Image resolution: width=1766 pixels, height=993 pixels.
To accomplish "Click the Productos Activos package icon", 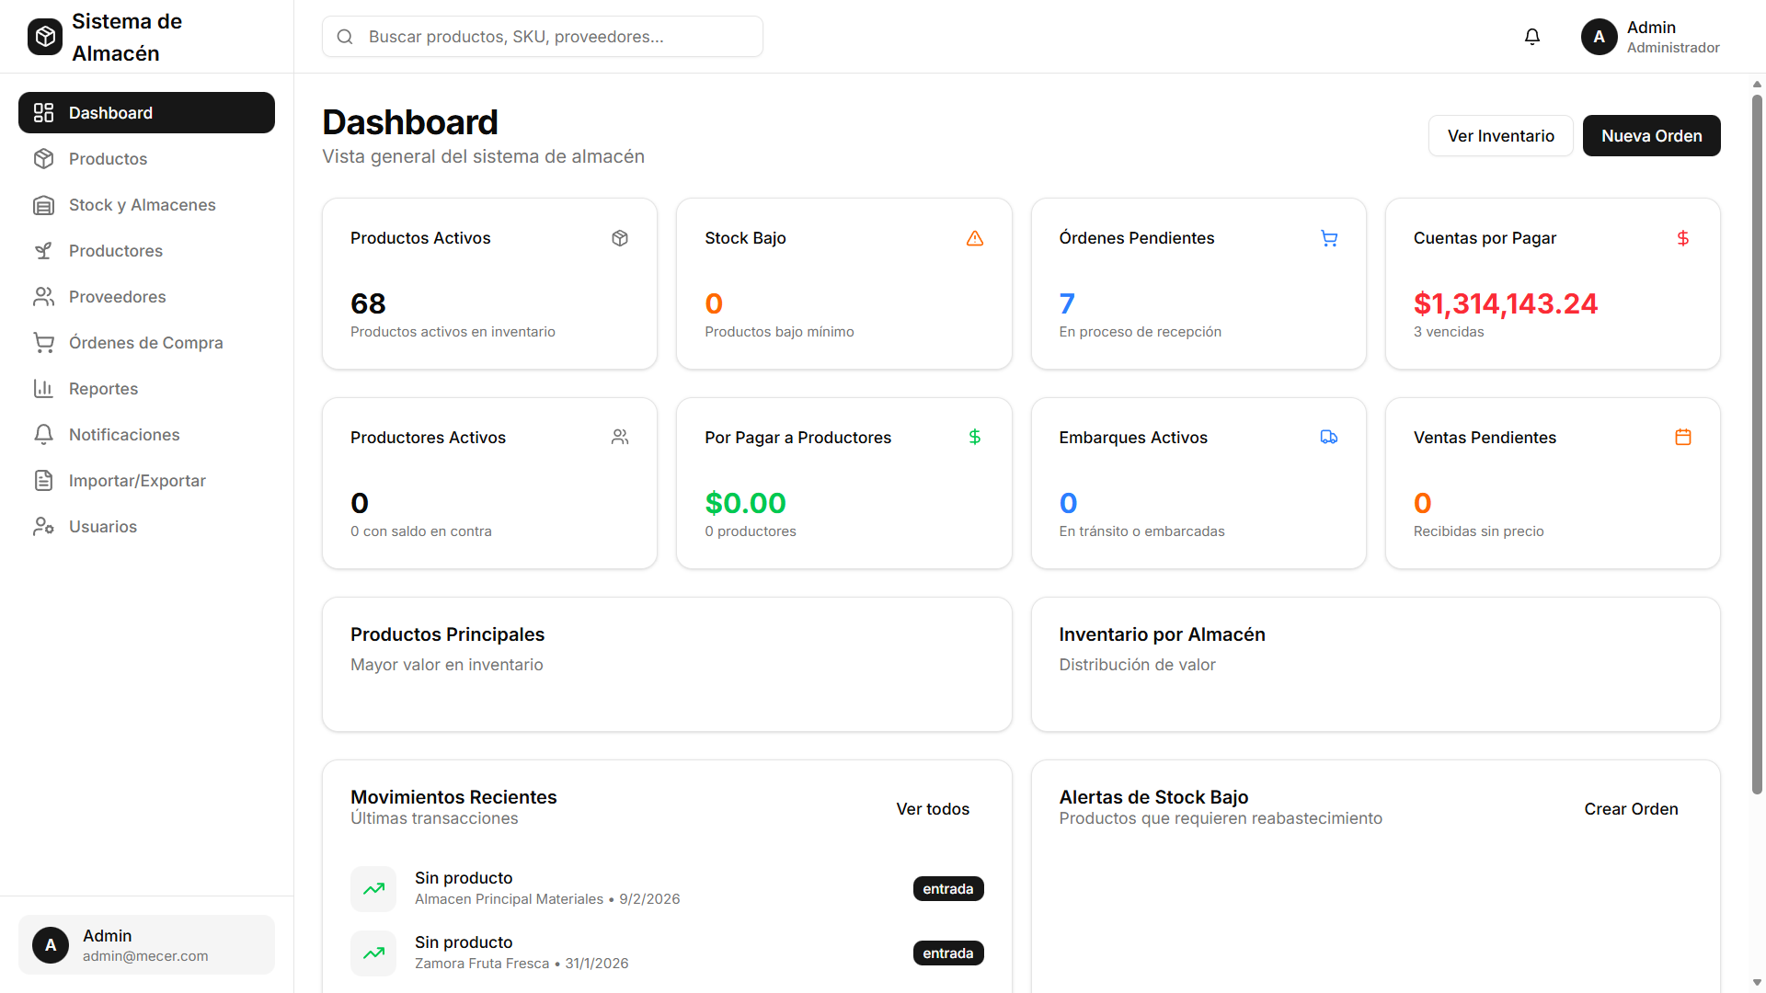I will click(620, 238).
